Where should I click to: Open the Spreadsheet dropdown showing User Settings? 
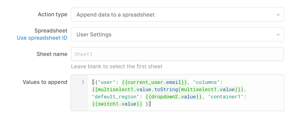pyautogui.click(x=177, y=34)
